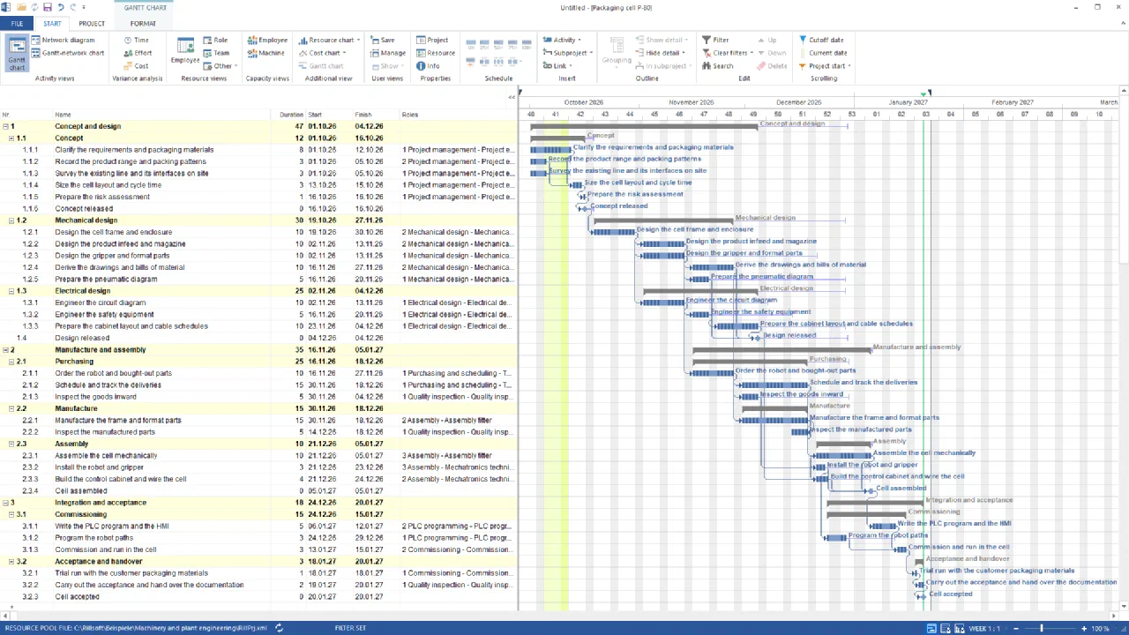Open the Machine capacity view
This screenshot has height=635, width=1129.
tap(266, 53)
